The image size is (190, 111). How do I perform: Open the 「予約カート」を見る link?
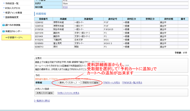[x=111, y=83]
